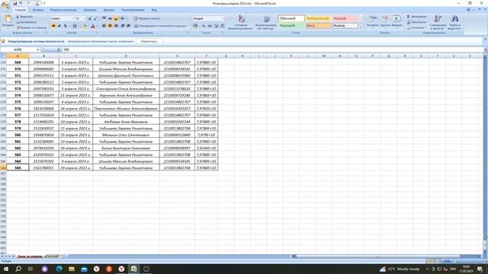This screenshot has height=274, width=488.
Task: Click the large Вставить paste button
Action: point(8,21)
